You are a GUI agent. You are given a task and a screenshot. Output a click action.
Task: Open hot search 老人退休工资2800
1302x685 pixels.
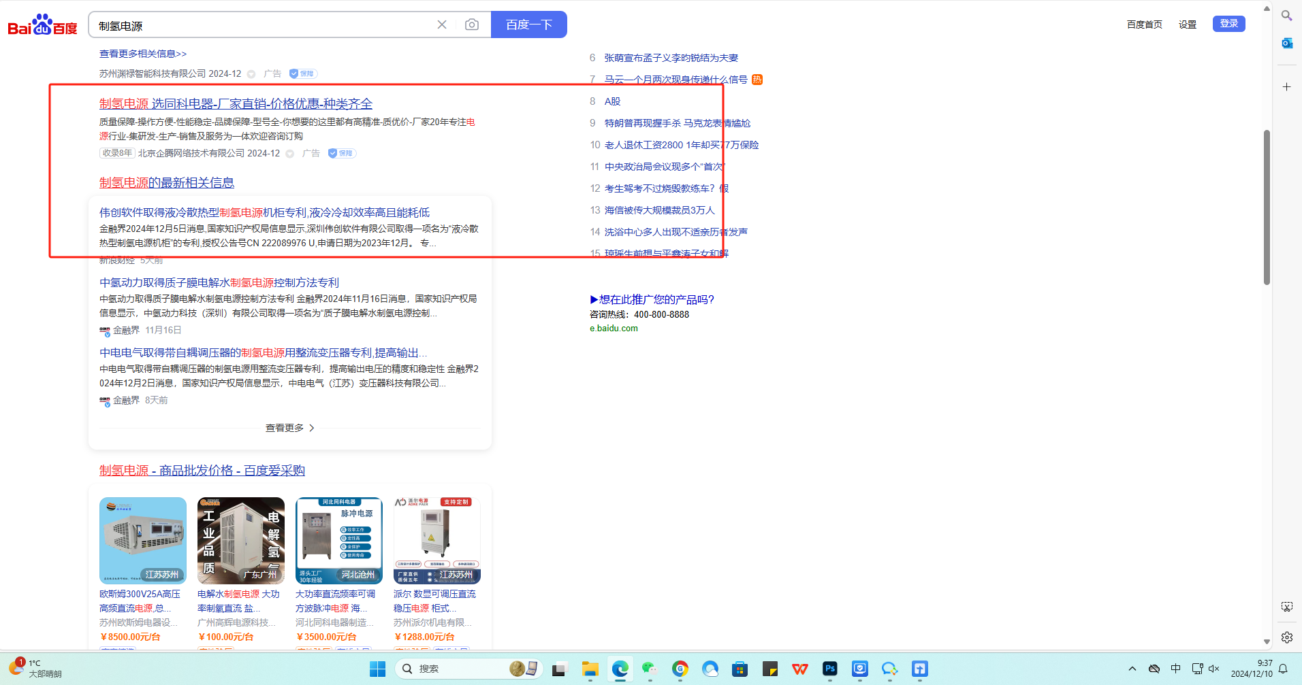(682, 145)
